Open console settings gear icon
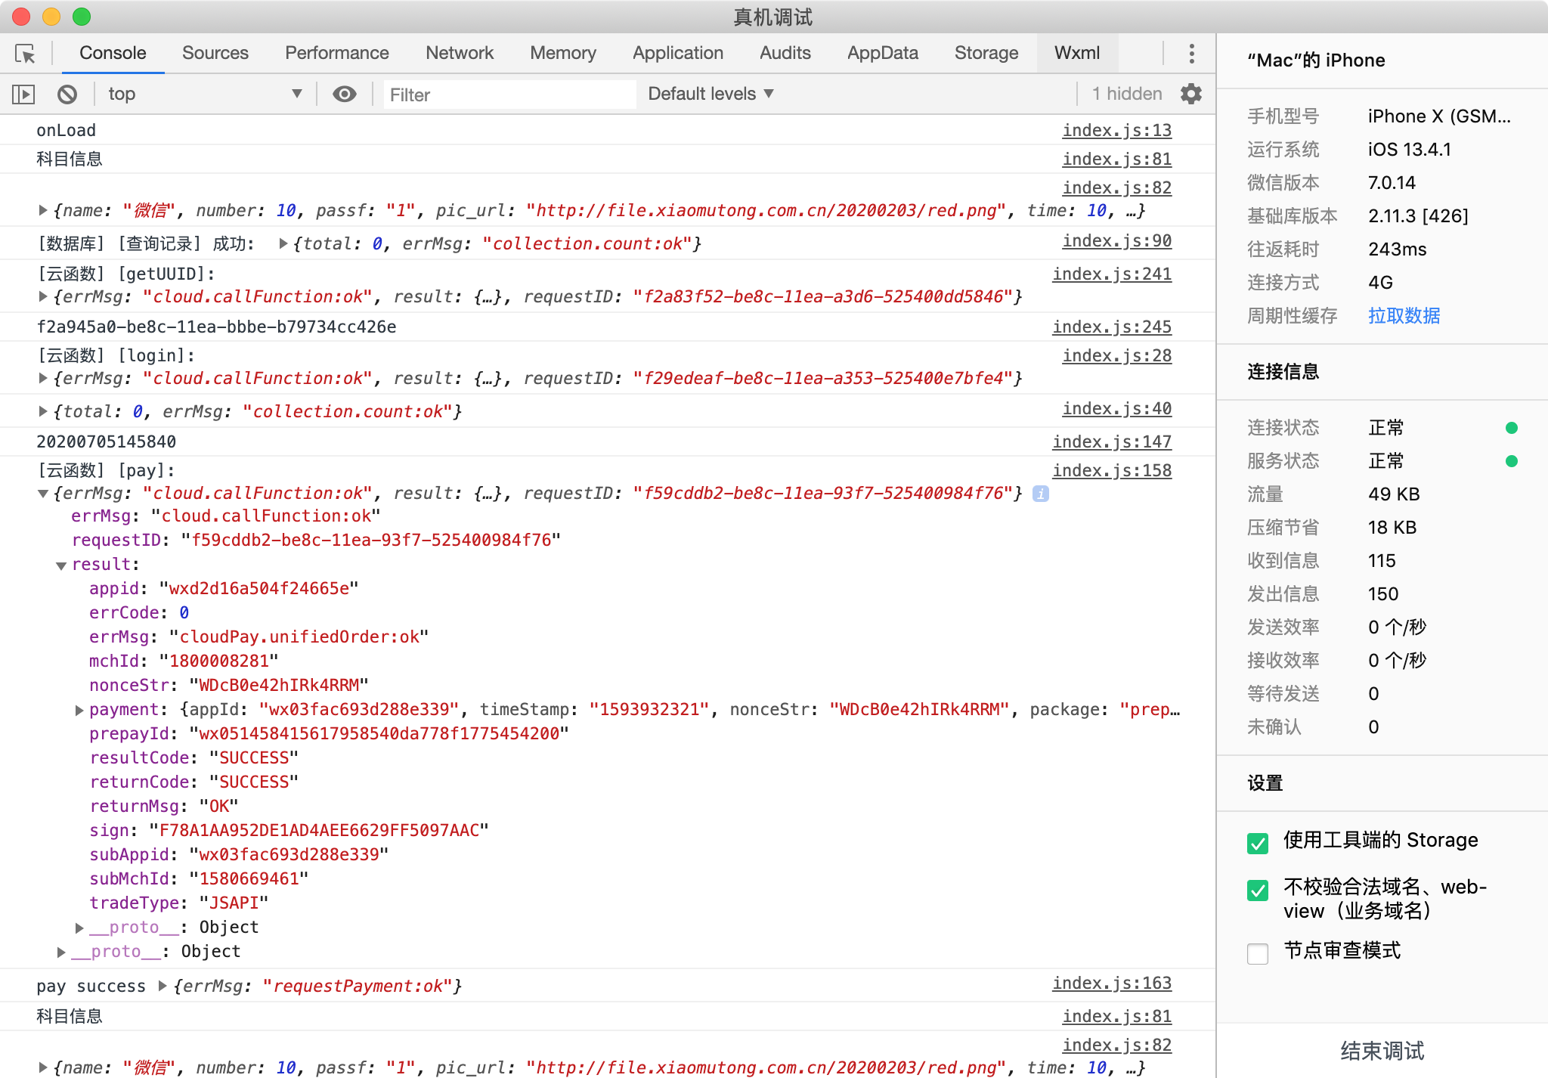The width and height of the screenshot is (1548, 1078). 1191,94
